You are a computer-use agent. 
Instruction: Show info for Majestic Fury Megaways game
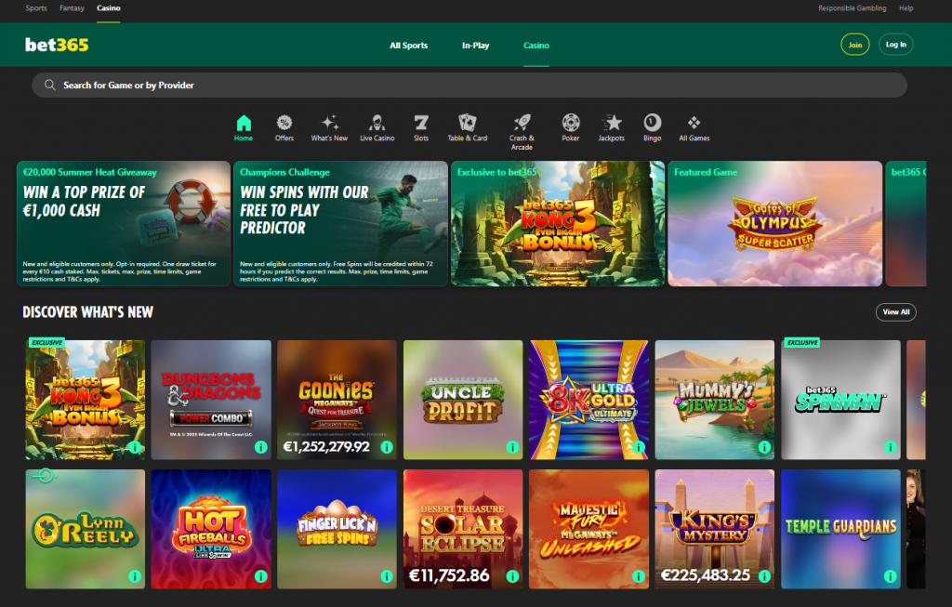(x=639, y=576)
